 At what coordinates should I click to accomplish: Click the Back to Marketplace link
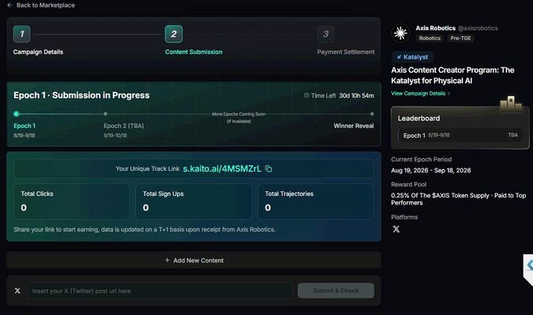(x=45, y=5)
